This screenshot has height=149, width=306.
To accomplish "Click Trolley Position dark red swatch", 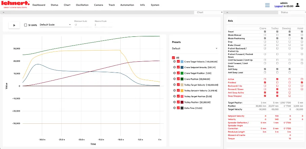I will point(182,102).
